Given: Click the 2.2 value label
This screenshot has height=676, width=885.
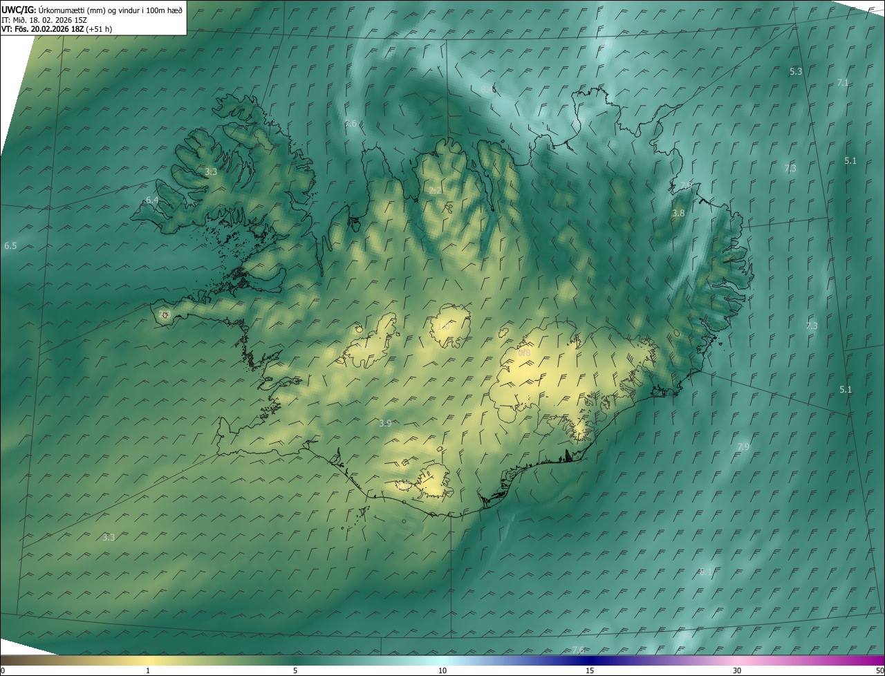Looking at the screenshot, I should tap(435, 191).
